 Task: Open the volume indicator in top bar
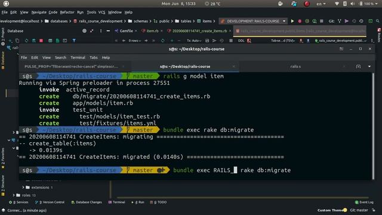(353, 4)
